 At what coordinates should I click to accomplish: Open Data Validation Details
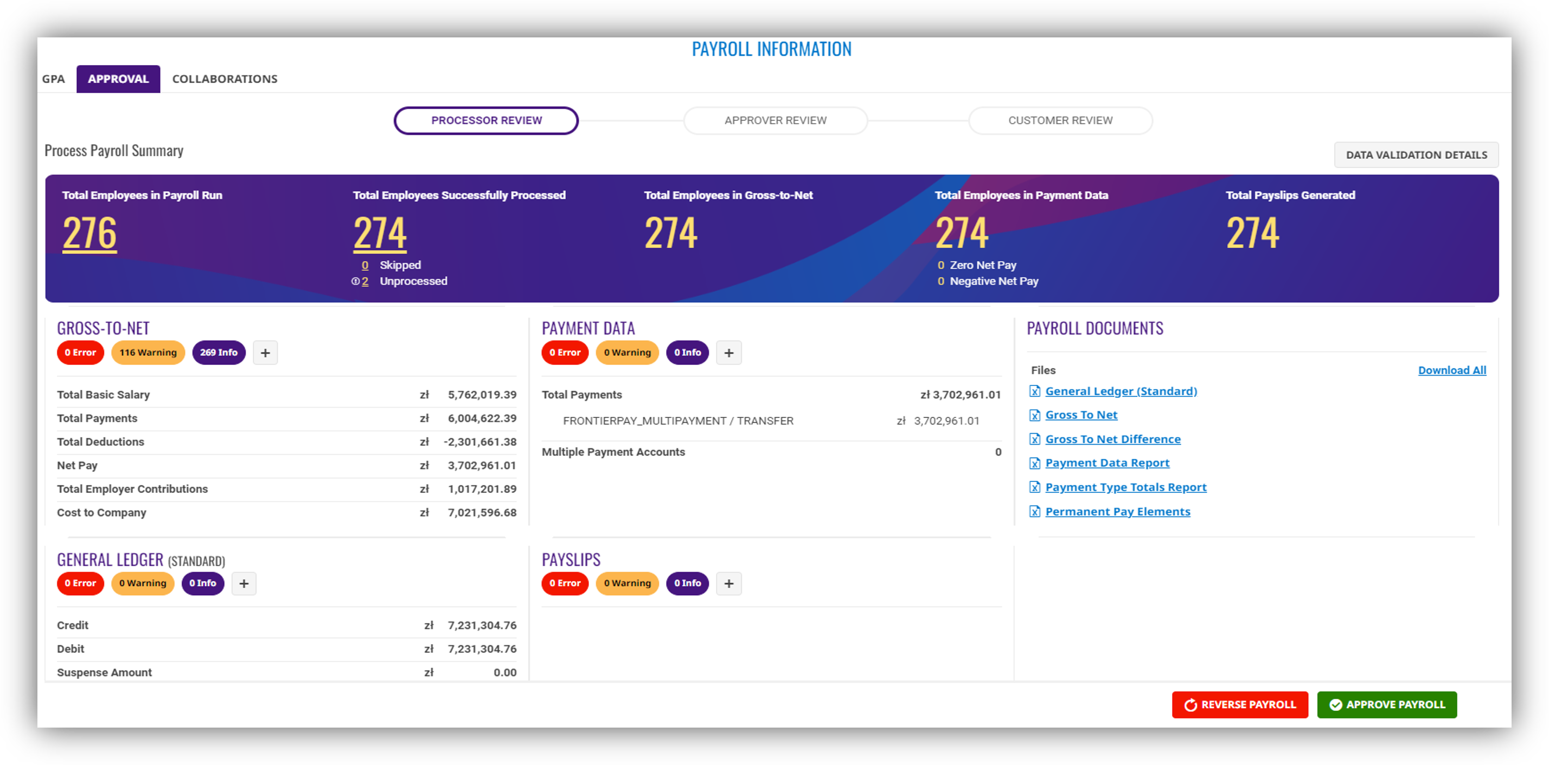click(x=1416, y=155)
